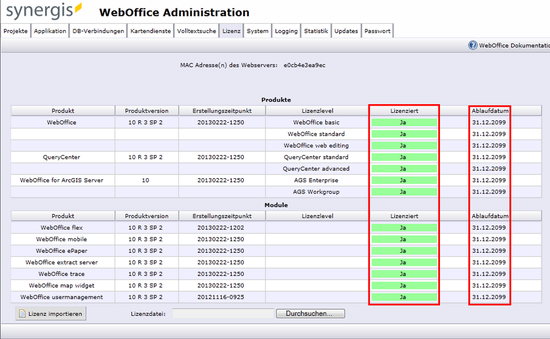The image size is (550, 339).
Task: Click the Durchsuchen button
Action: pyautogui.click(x=310, y=313)
